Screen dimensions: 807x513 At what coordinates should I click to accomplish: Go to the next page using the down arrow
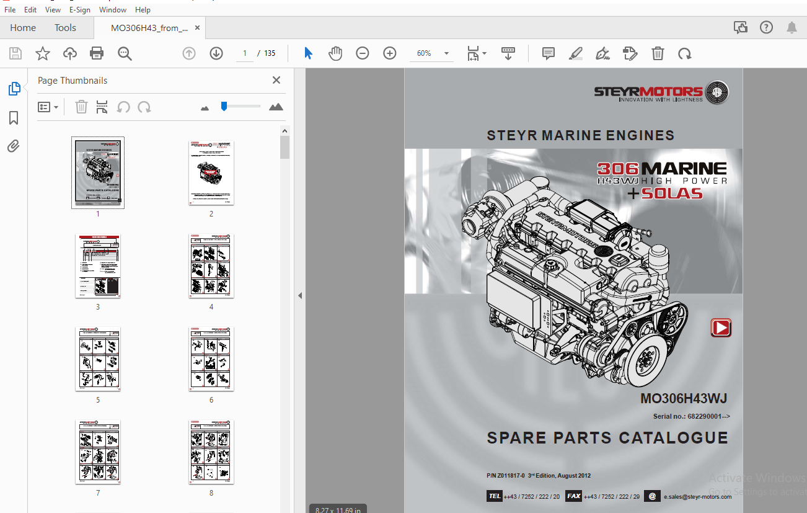coord(216,53)
